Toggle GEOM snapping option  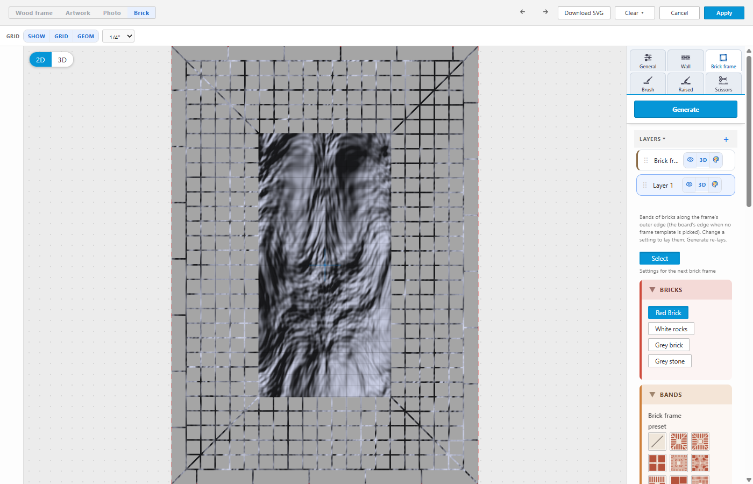tap(86, 36)
